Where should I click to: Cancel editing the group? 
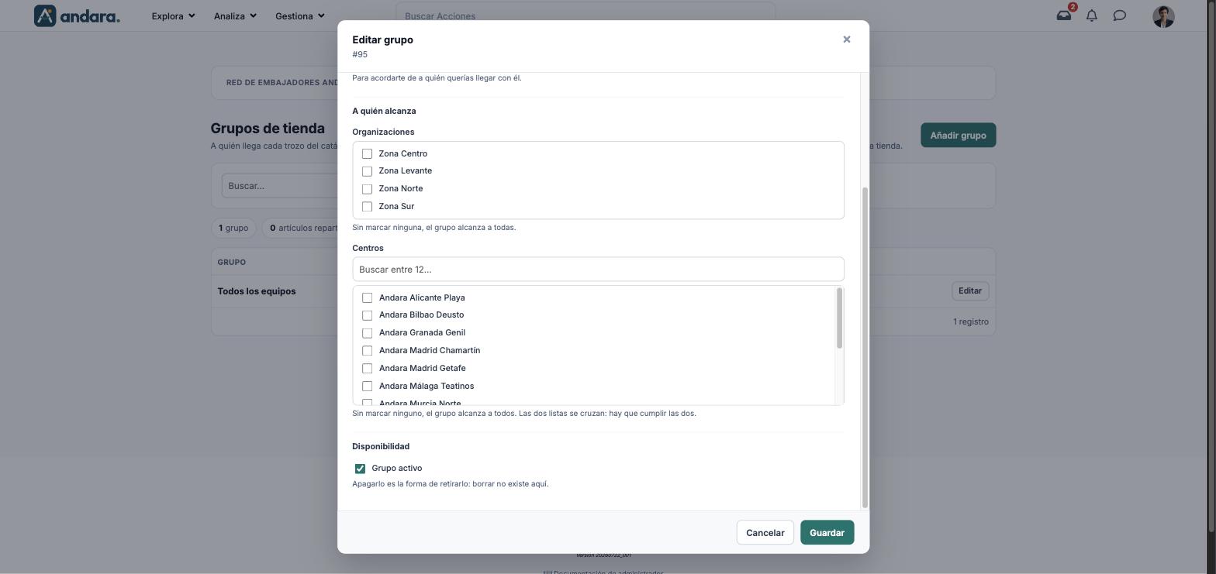click(x=765, y=533)
